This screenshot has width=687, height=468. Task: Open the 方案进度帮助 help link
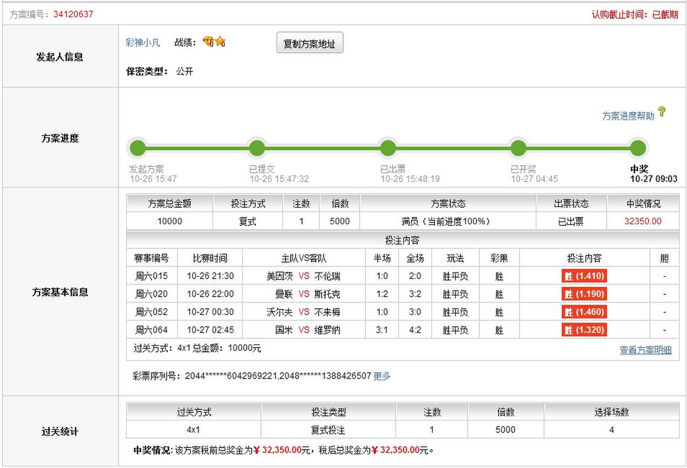click(x=628, y=116)
